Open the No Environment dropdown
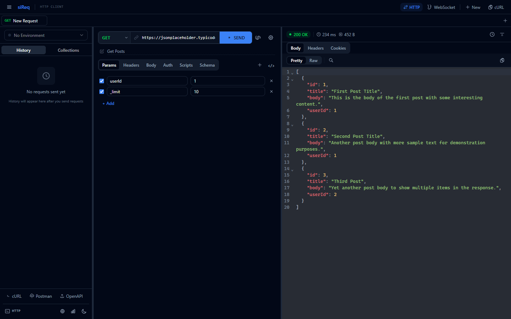 click(46, 35)
